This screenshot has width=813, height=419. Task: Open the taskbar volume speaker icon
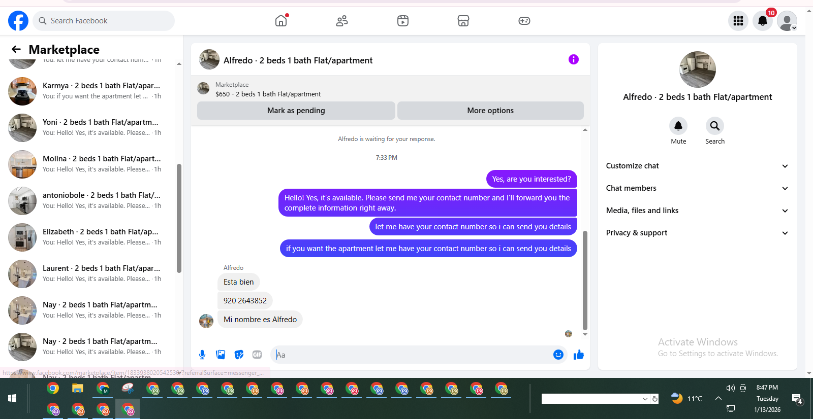pos(730,388)
